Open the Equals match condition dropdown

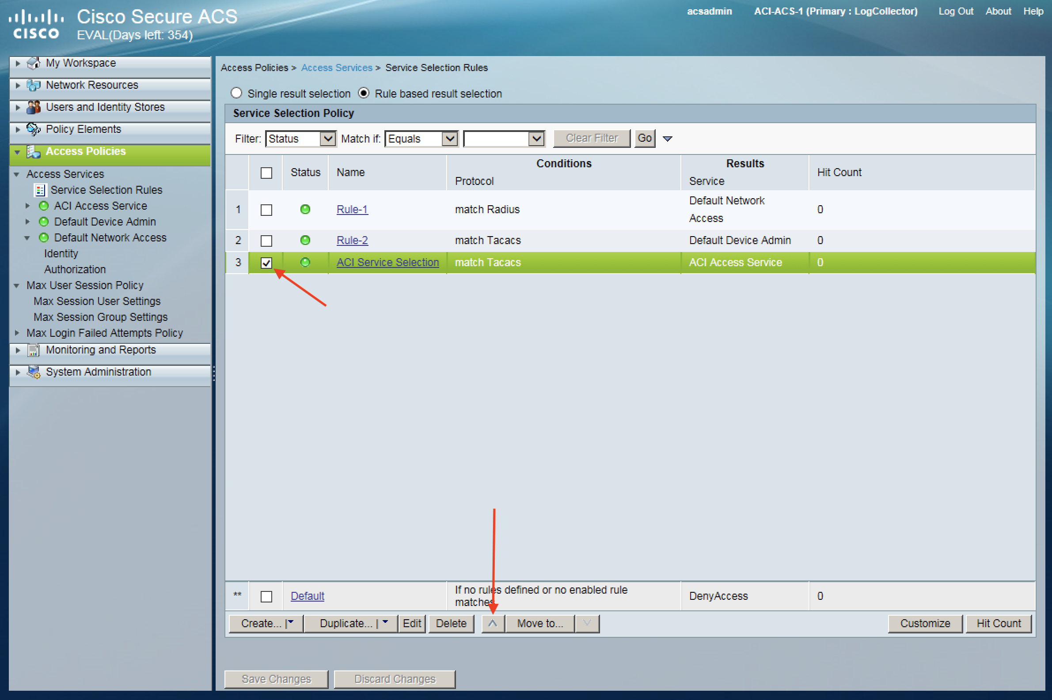coord(421,139)
